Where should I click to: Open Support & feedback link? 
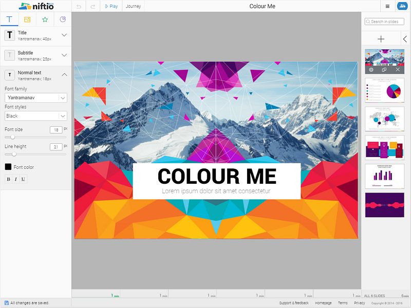click(294, 303)
